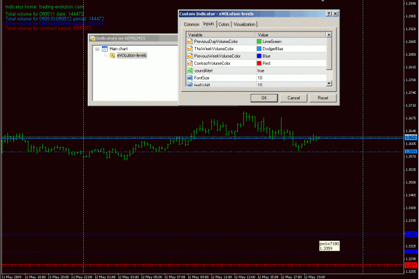Pick the DodgerBlue color swatch
This screenshot has width=419, height=279.
(259, 49)
